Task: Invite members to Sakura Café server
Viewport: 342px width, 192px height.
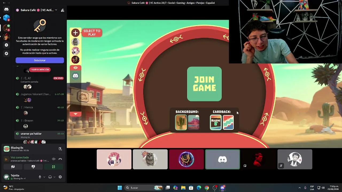Action: point(63,10)
